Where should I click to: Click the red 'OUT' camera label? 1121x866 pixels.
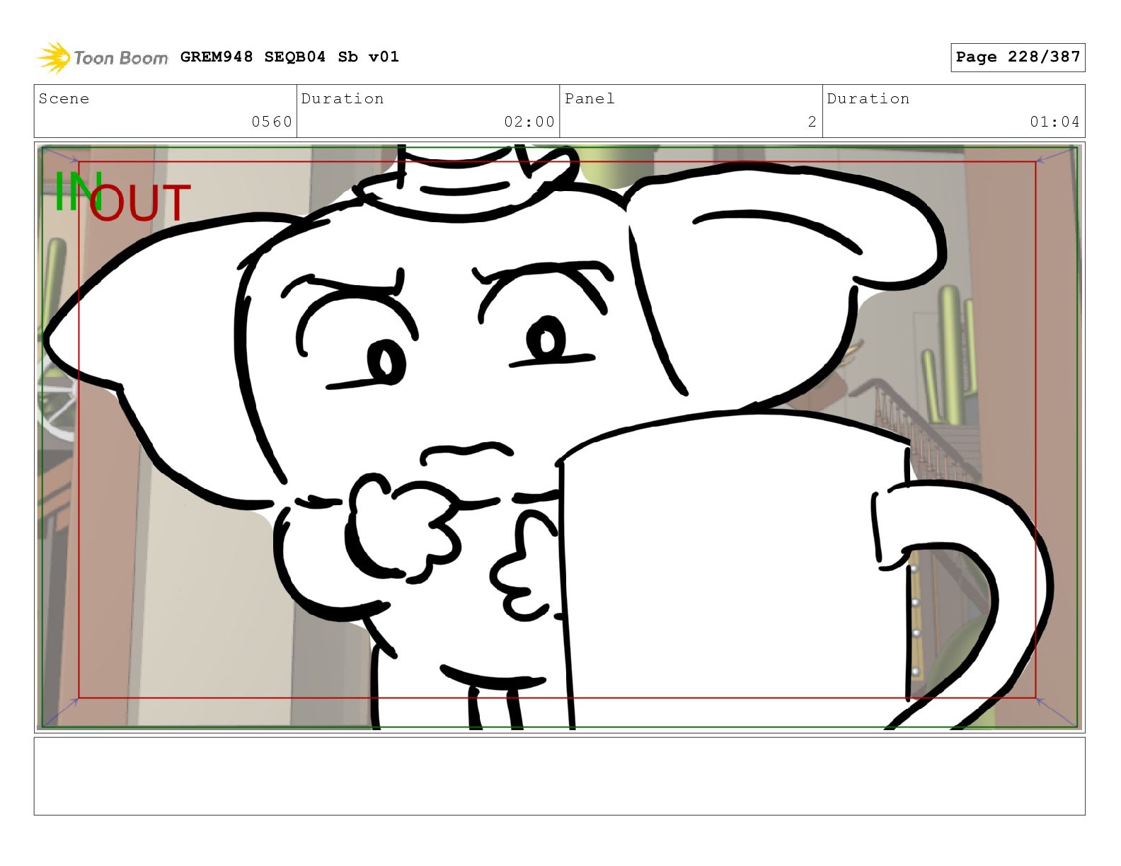(140, 202)
